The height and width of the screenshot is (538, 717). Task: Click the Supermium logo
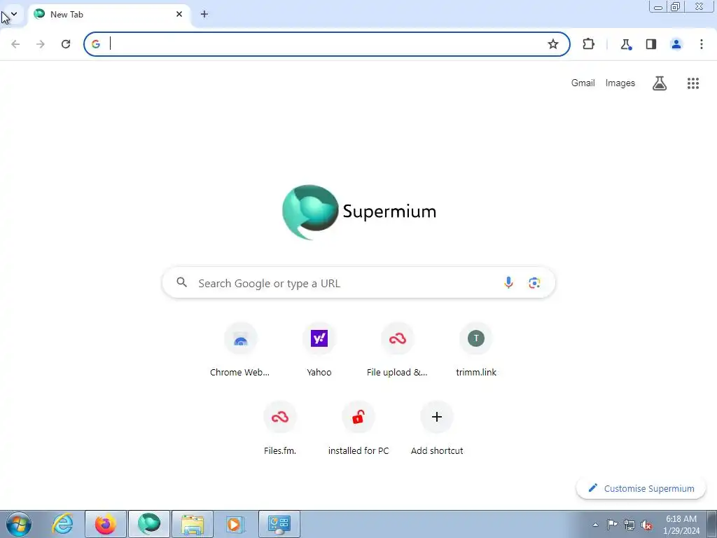pos(359,212)
